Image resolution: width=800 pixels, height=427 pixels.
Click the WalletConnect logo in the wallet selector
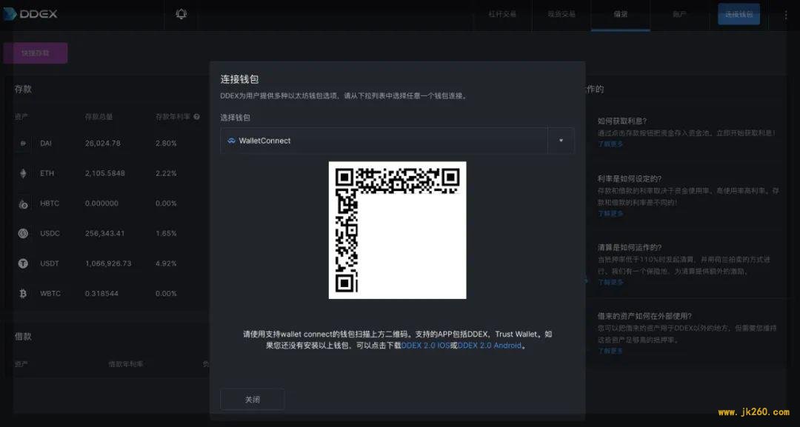point(231,141)
